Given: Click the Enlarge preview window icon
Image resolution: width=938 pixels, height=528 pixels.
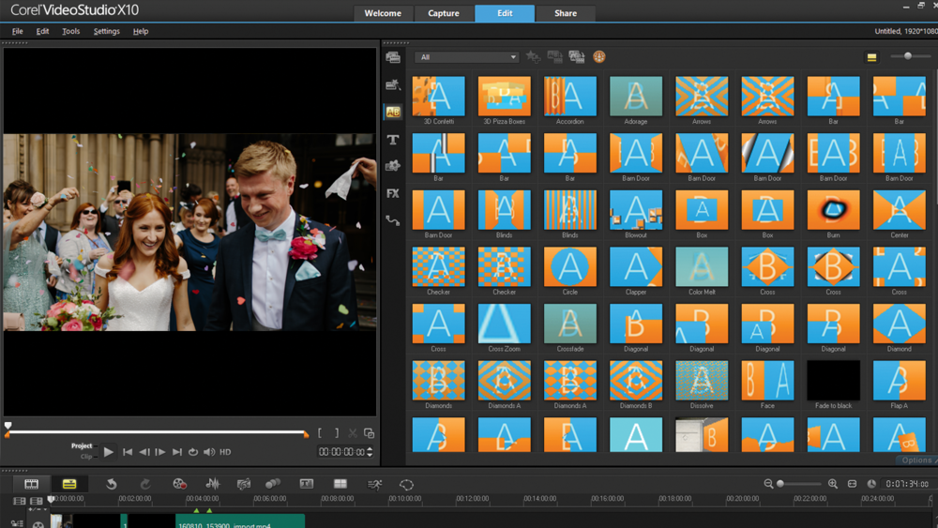Looking at the screenshot, I should (x=369, y=433).
